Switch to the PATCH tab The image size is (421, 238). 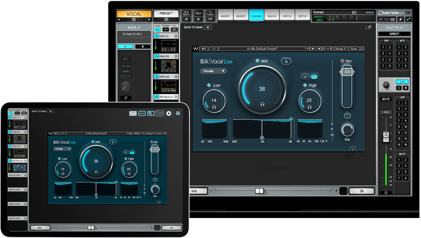pyautogui.click(x=287, y=15)
